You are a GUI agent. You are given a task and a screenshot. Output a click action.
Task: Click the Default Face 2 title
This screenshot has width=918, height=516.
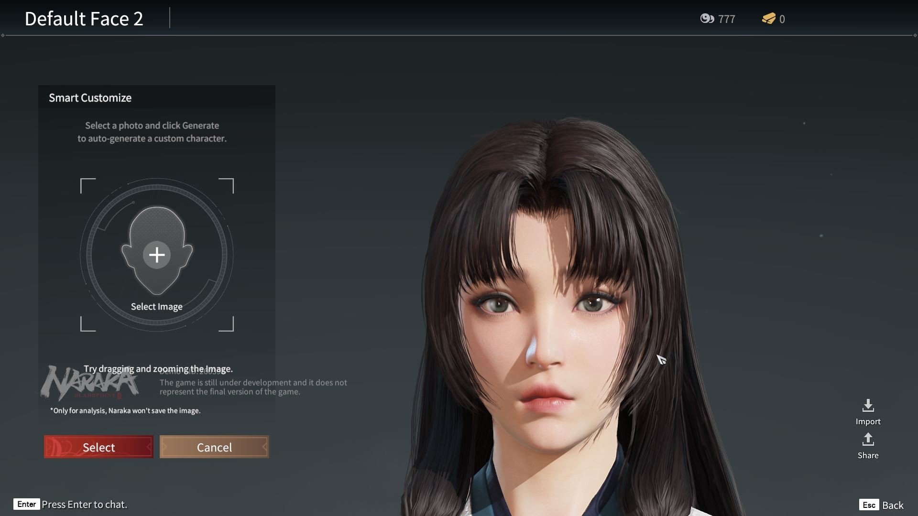pos(84,19)
